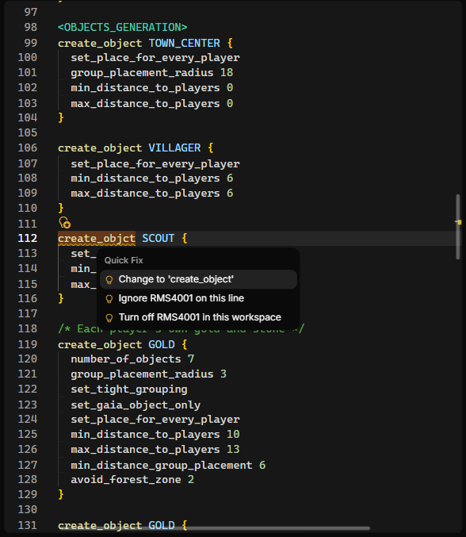
Task: Click the closing brace on line 104
Action: tap(61, 118)
